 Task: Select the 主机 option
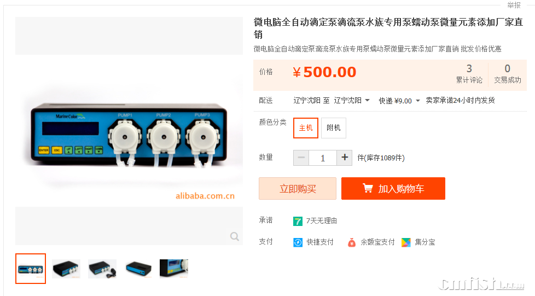pyautogui.click(x=306, y=128)
